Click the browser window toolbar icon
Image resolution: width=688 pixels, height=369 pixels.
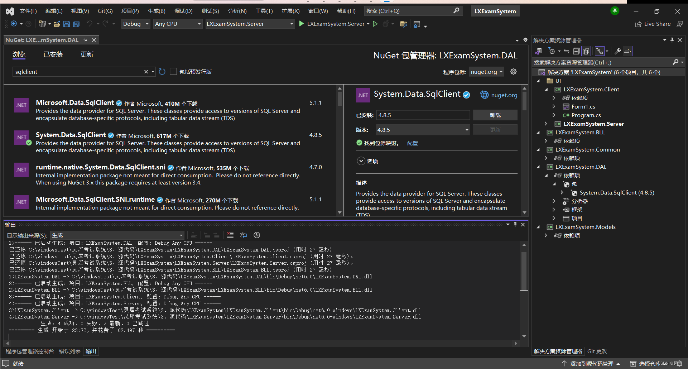[417, 24]
